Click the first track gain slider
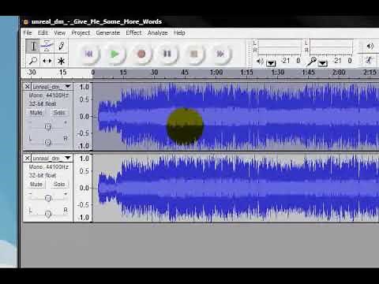Image resolution: width=379 pixels, height=284 pixels. pyautogui.click(x=47, y=126)
